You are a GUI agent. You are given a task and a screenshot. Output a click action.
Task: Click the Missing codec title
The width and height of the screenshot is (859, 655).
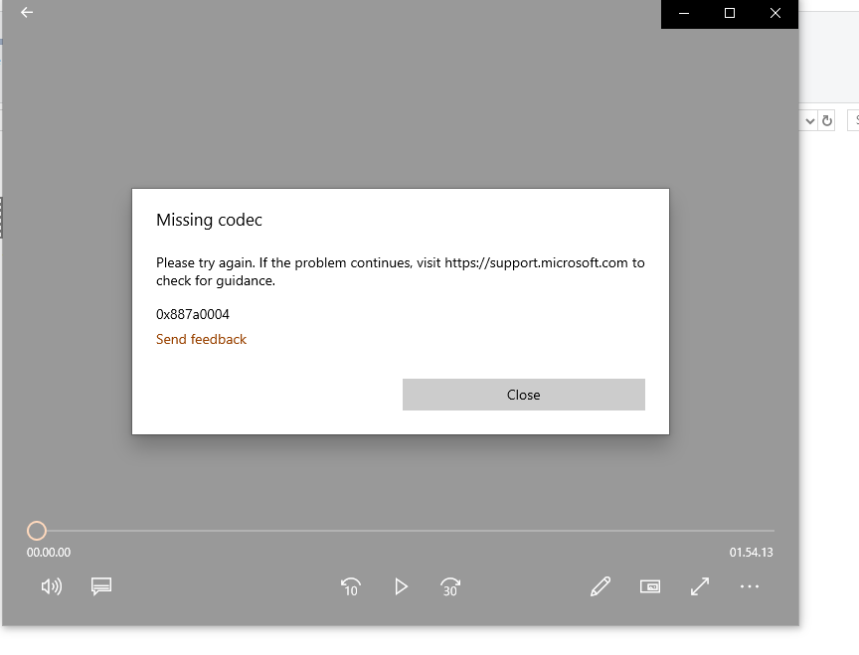click(x=209, y=220)
